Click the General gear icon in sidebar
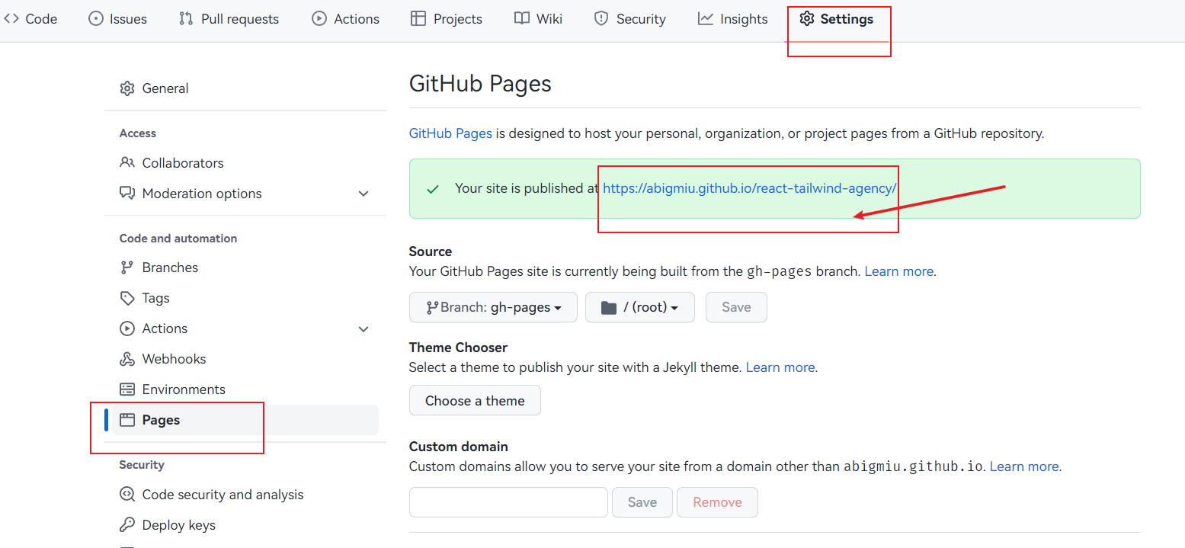The width and height of the screenshot is (1185, 548). (x=127, y=88)
